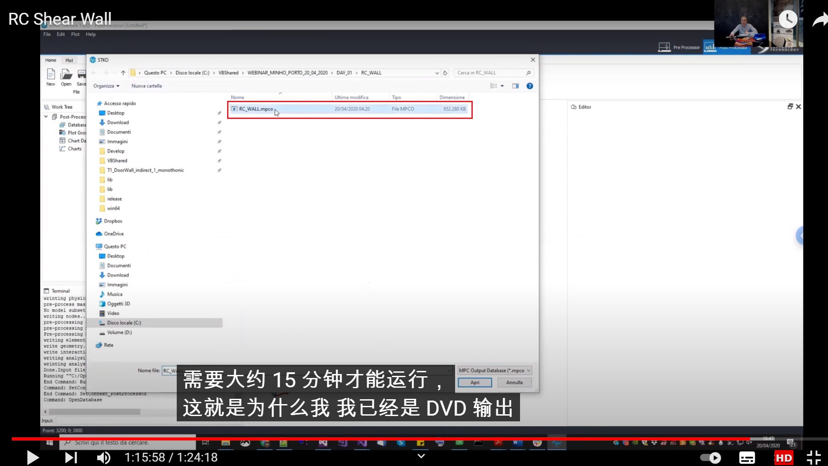Sort files by the Dimensione column

pyautogui.click(x=452, y=97)
